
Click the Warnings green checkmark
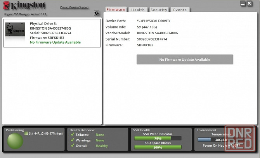pyautogui.click(x=72, y=140)
